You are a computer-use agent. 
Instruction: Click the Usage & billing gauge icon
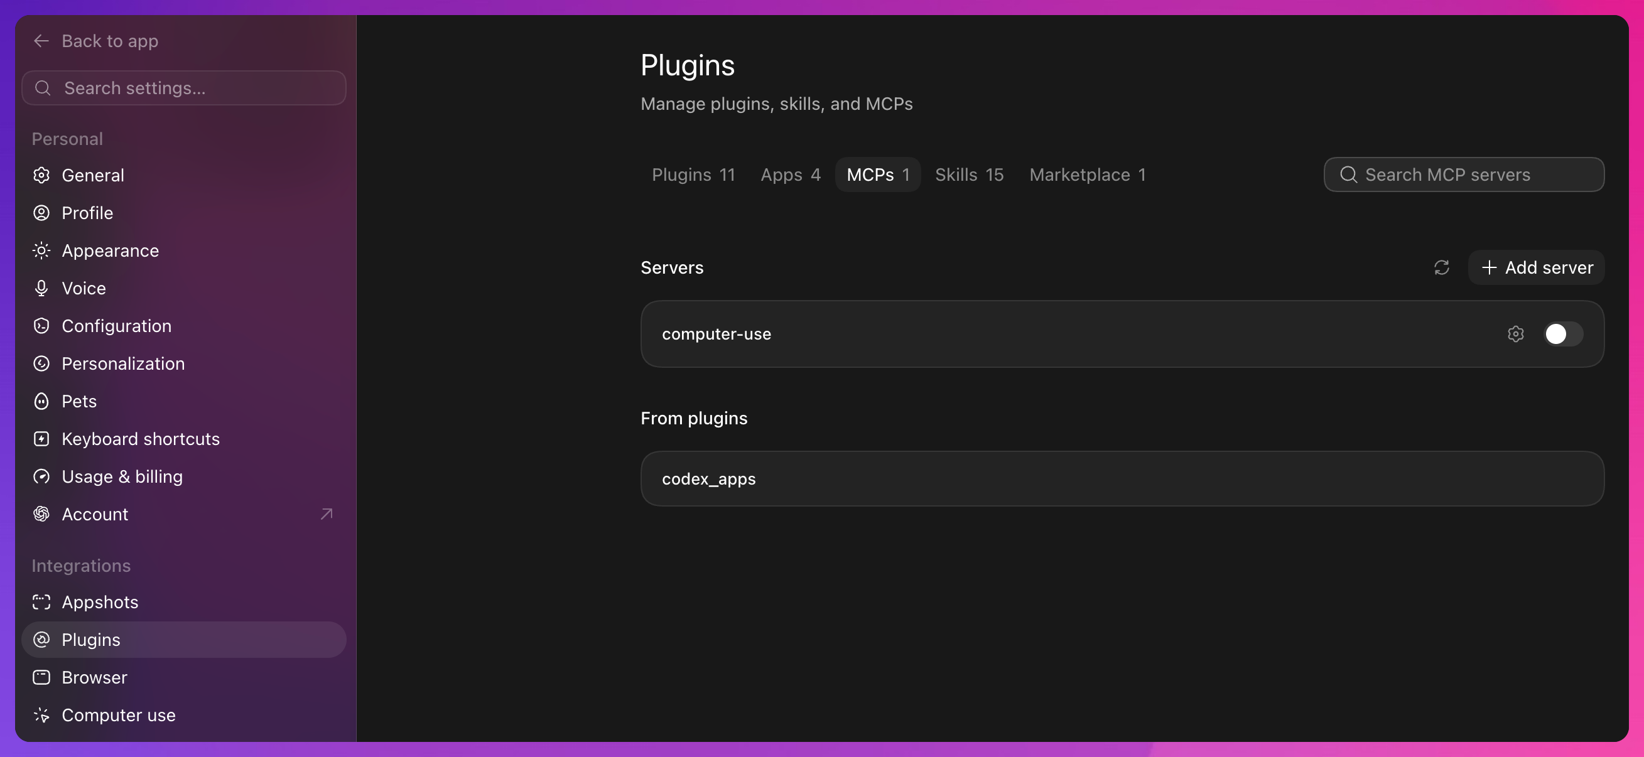pos(41,476)
